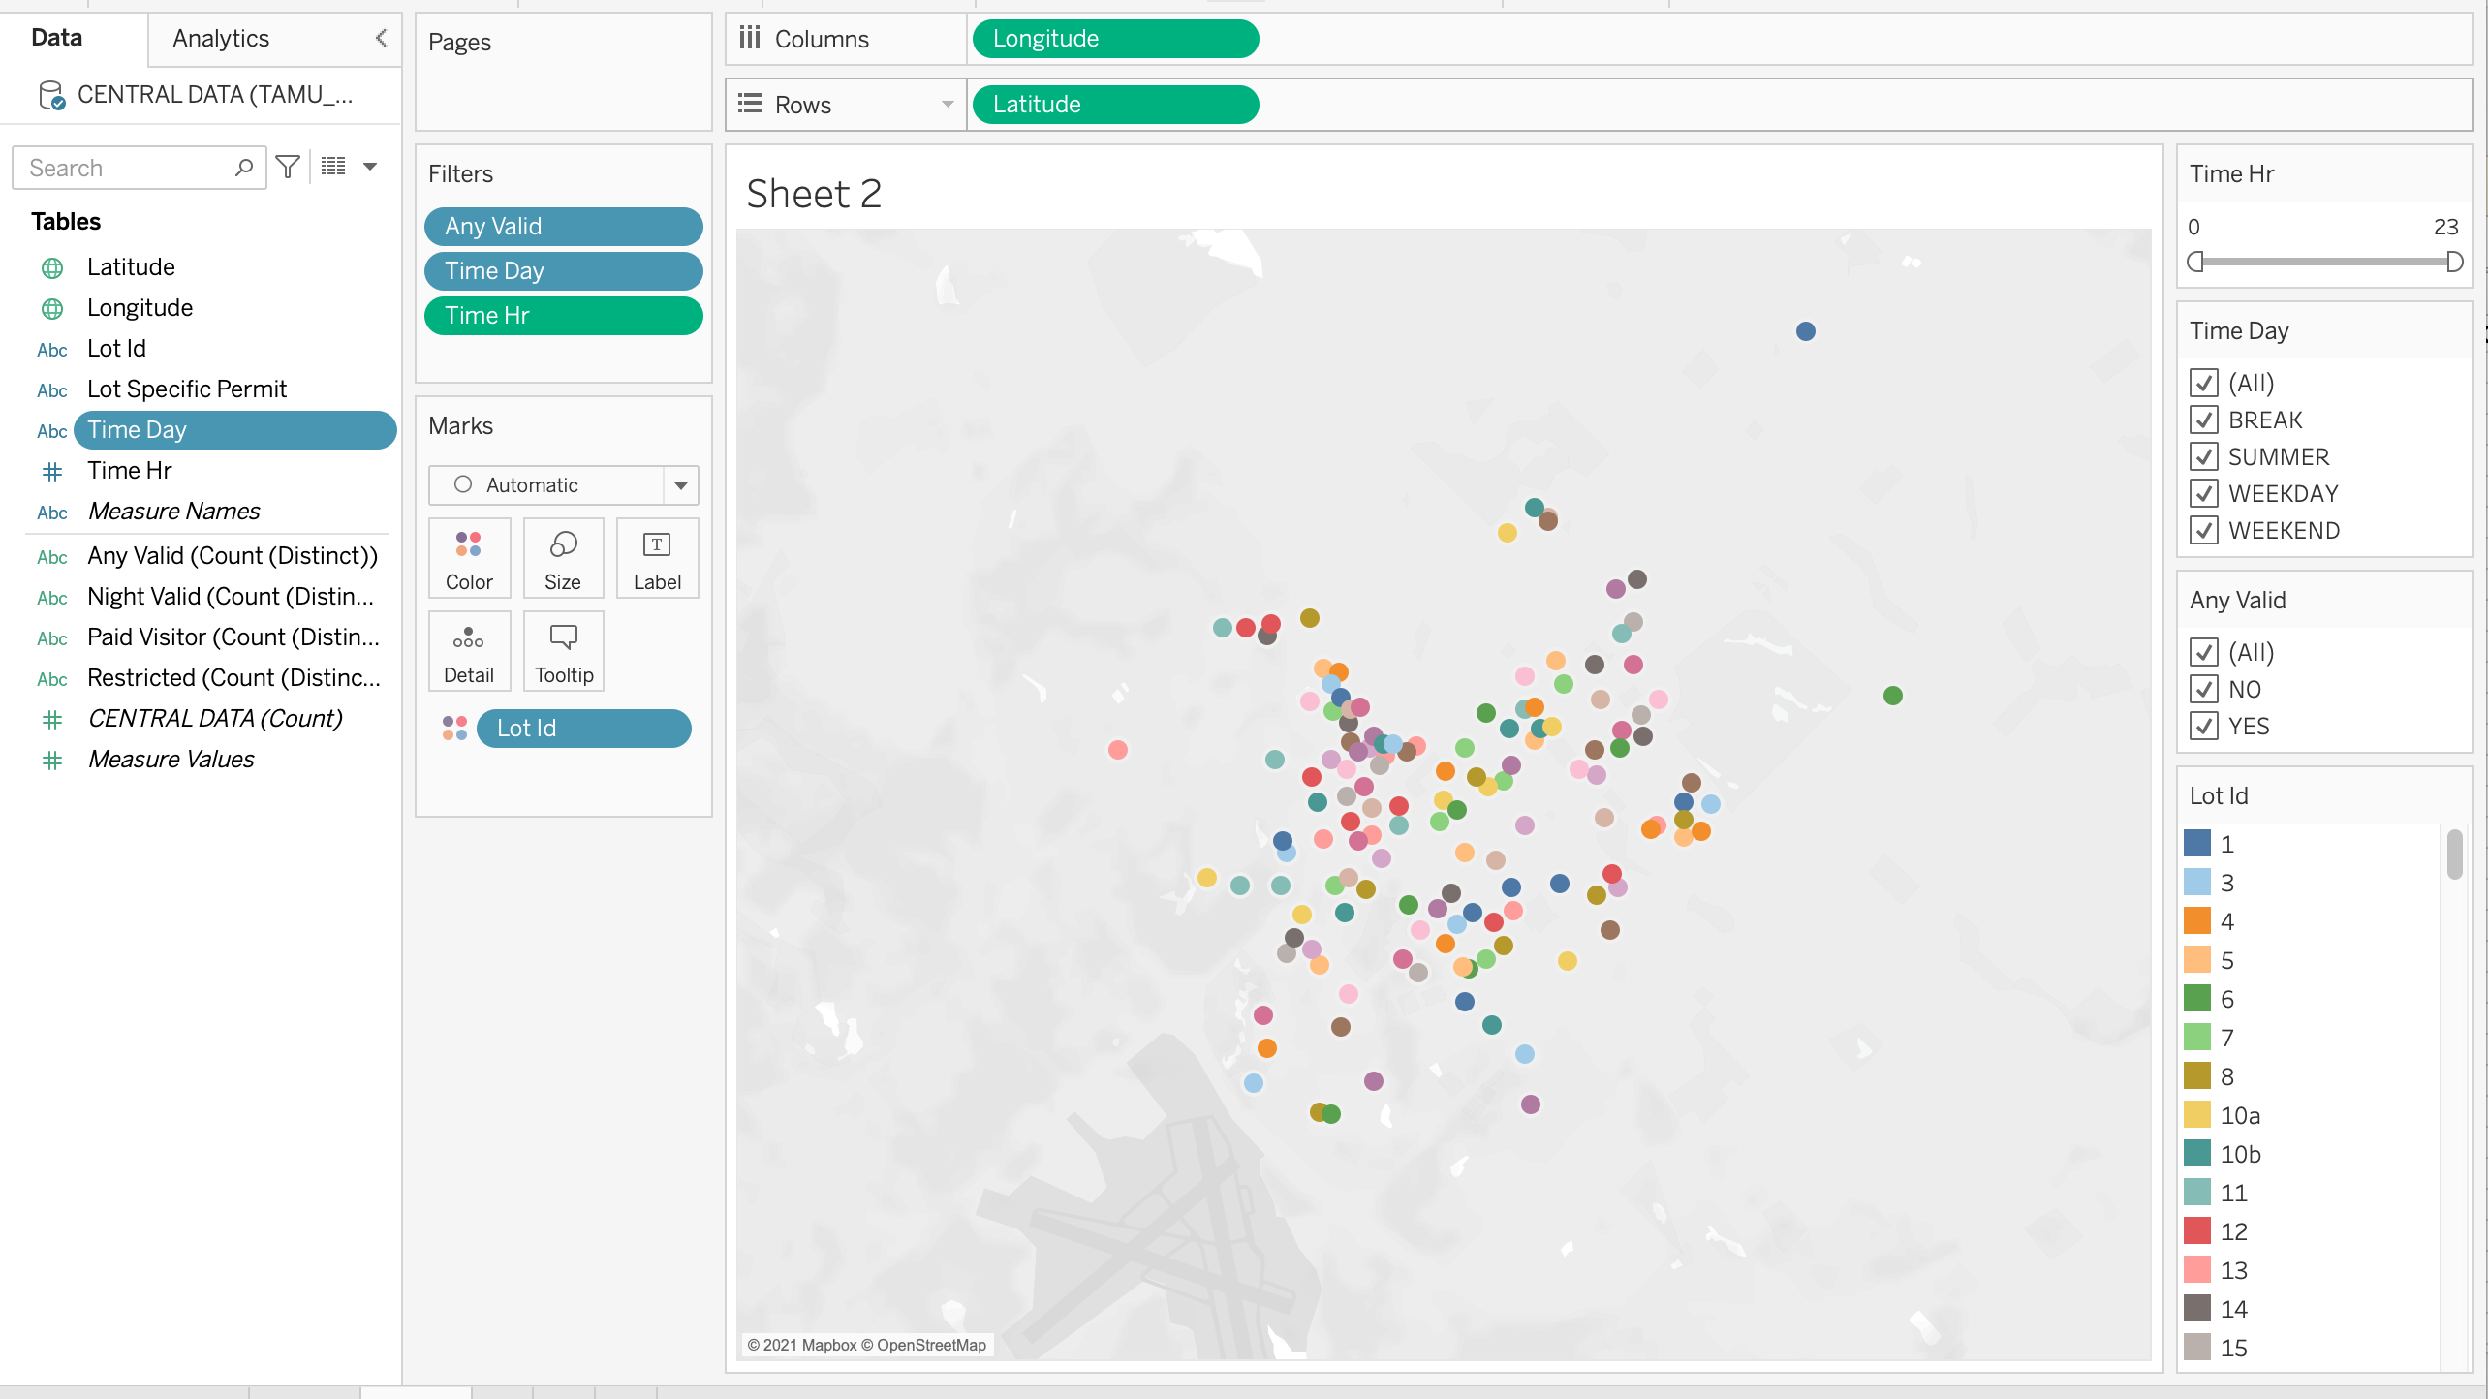Uncheck the SUMMER Time Day checkbox
2488x1399 pixels.
point(2204,456)
